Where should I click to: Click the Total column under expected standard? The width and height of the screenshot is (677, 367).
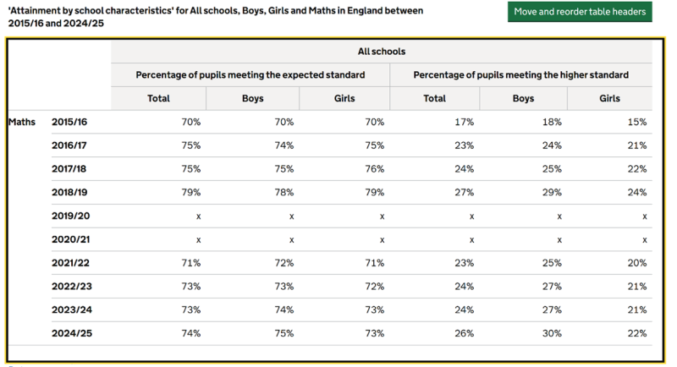[x=158, y=98]
